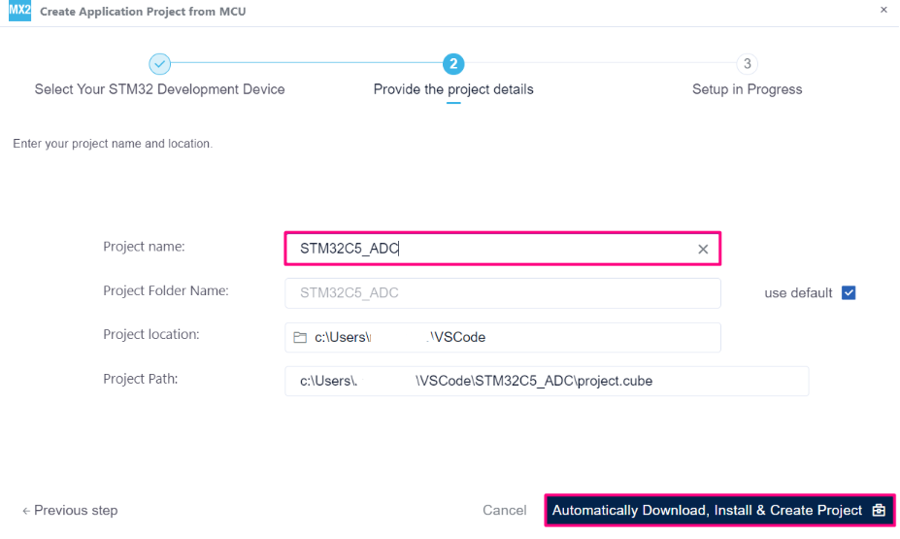Click the MX2 application logo
Image resolution: width=900 pixels, height=539 pixels.
pos(19,10)
